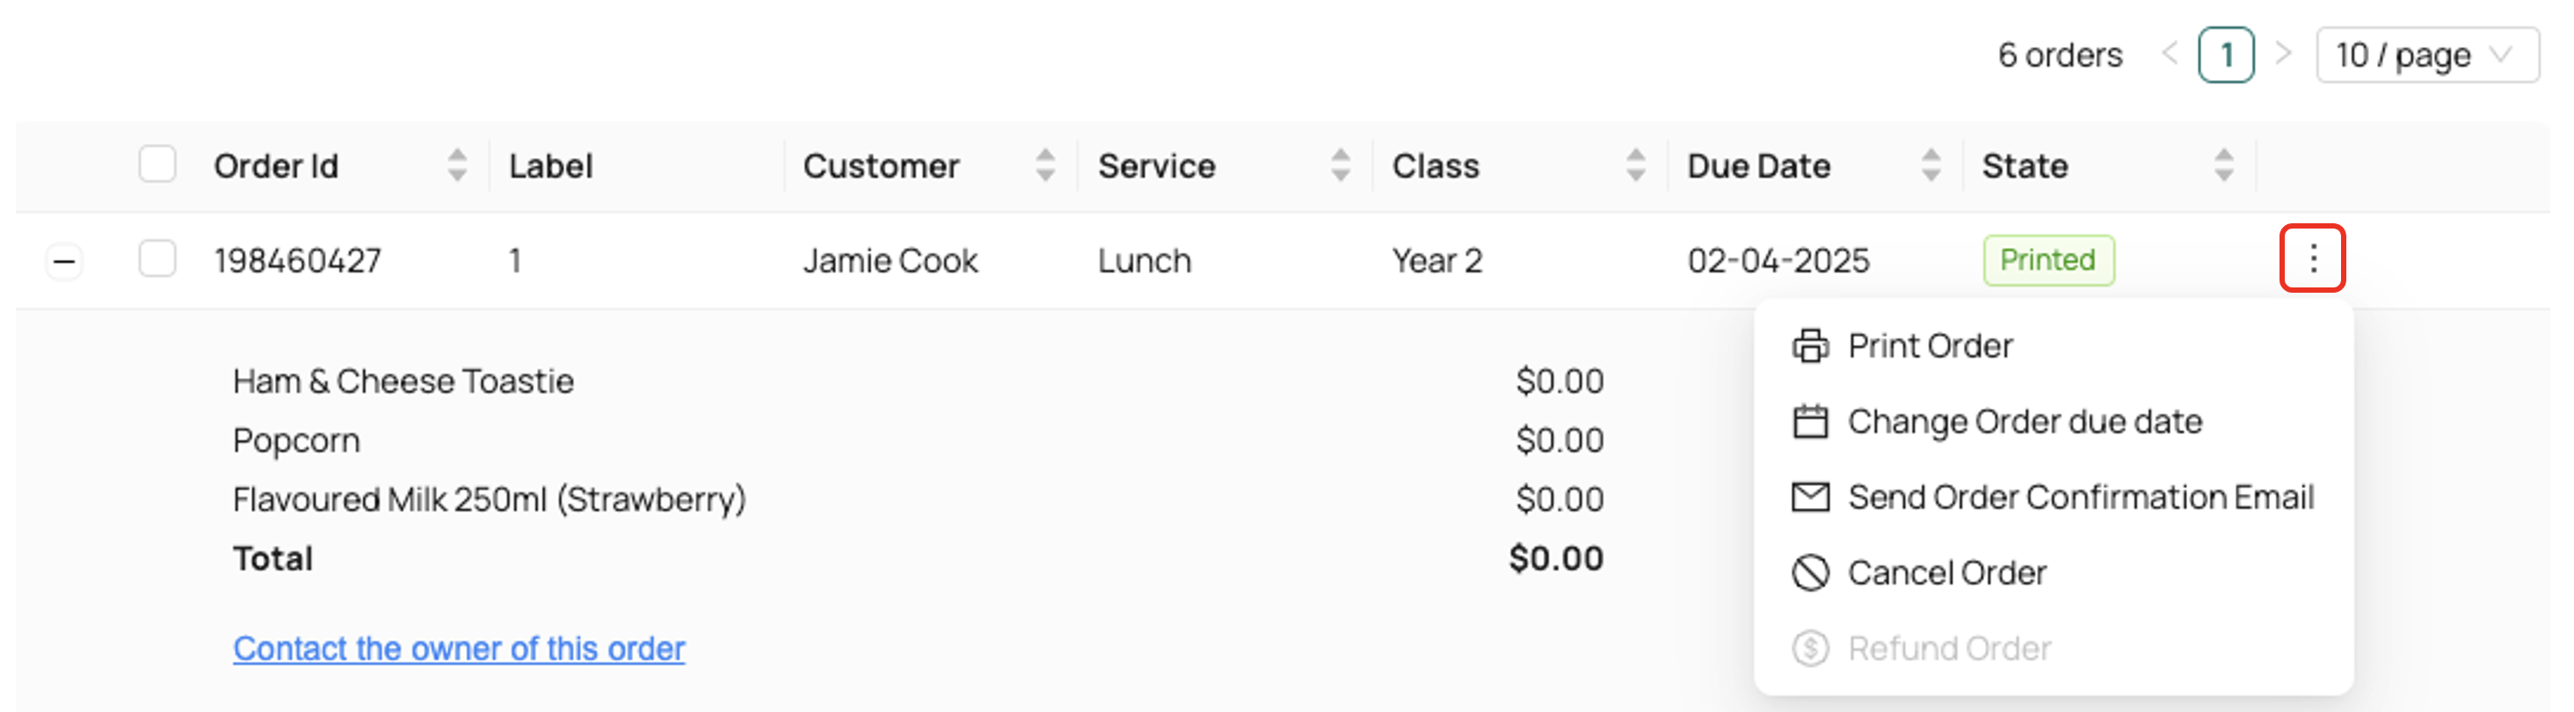Collapse the expanded Jamie Cook order row

click(x=64, y=262)
